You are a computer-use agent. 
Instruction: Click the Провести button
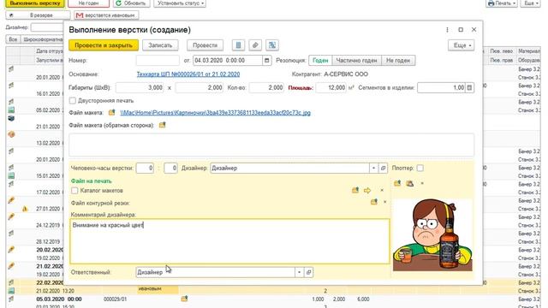(205, 45)
